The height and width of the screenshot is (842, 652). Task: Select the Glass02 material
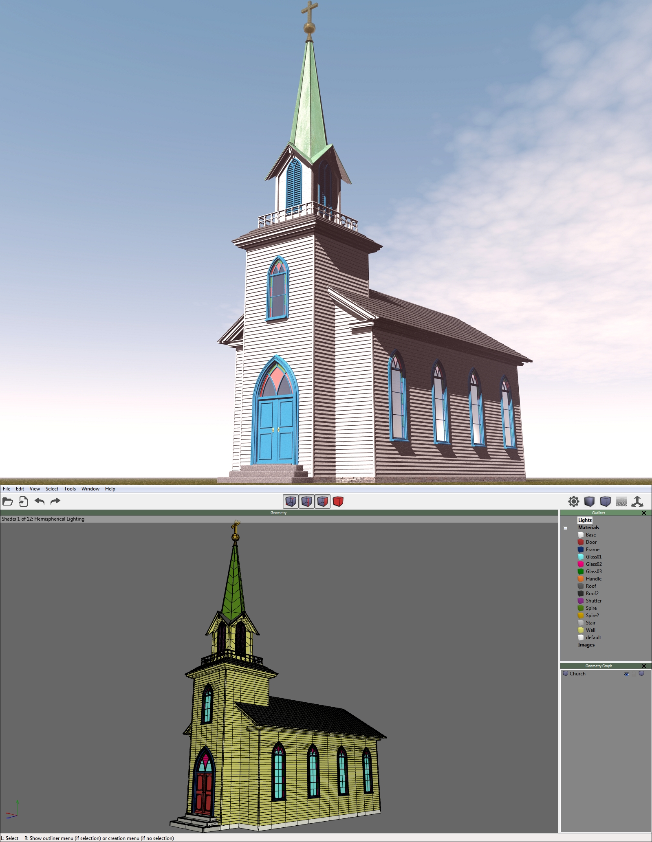coord(594,564)
